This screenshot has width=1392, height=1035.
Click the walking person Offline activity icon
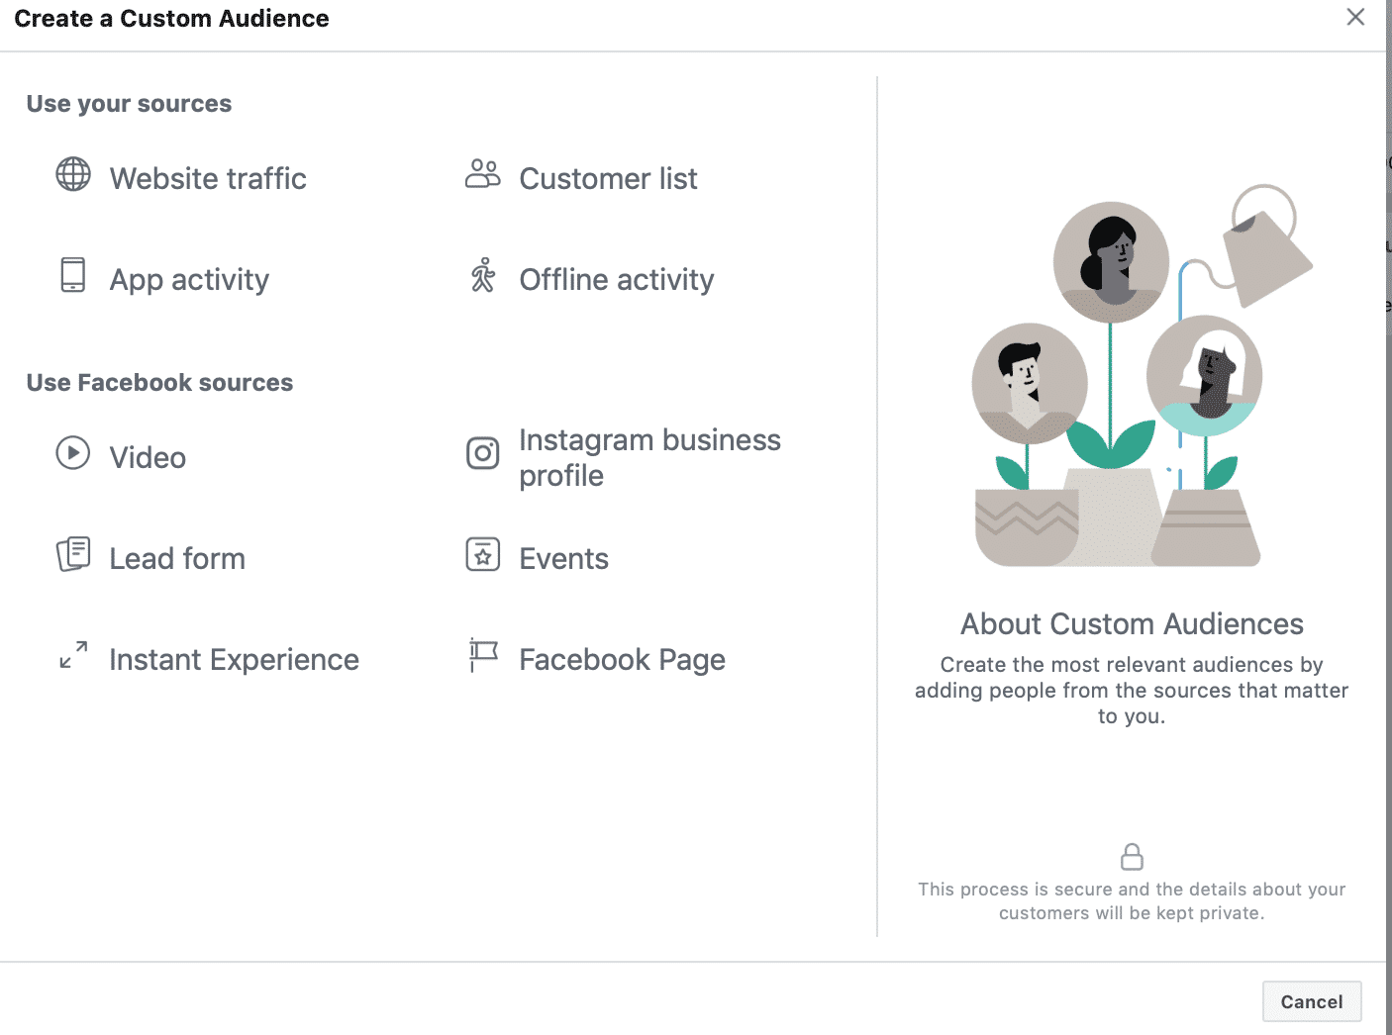[483, 276]
